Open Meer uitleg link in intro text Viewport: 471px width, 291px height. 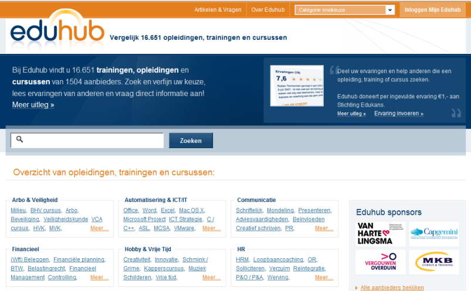coord(33,105)
